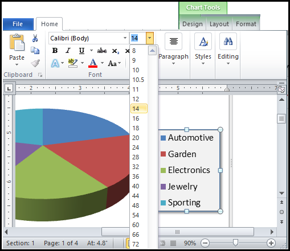Select the Format Painter brush icon

[x=35, y=63]
